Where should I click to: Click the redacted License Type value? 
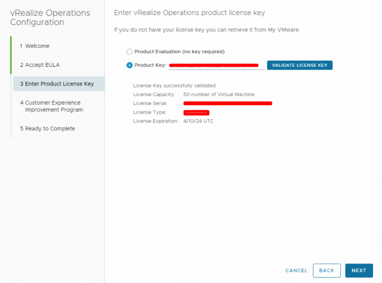[x=196, y=113]
